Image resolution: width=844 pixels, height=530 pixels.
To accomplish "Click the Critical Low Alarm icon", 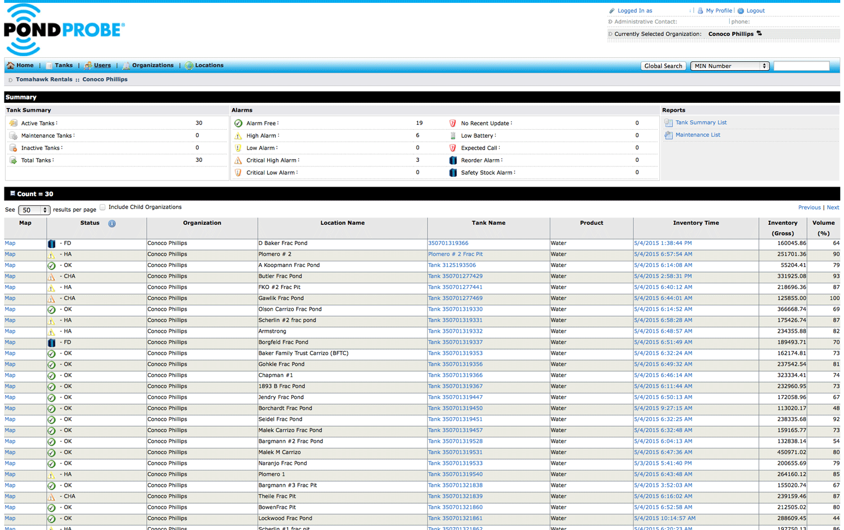I will coord(238,173).
